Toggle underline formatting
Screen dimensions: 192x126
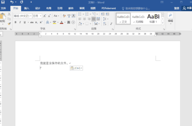tap(25, 22)
